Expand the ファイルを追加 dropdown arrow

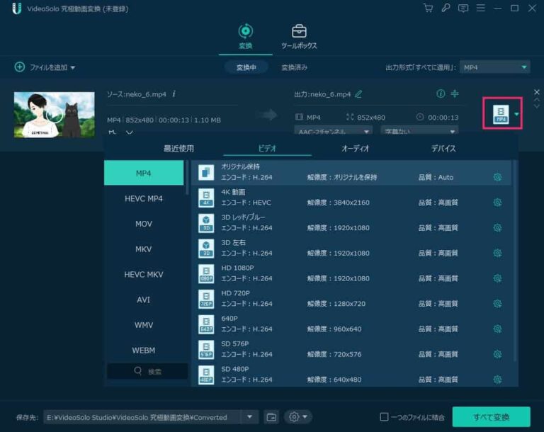click(x=72, y=68)
